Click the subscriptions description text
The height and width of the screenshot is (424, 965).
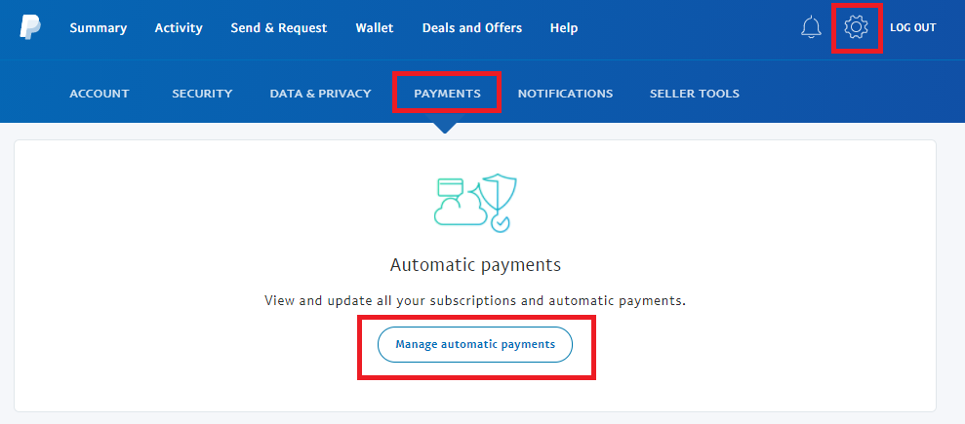coord(475,301)
